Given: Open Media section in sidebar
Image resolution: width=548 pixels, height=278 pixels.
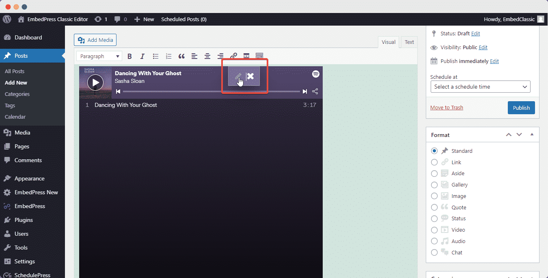Looking at the screenshot, I should coord(32,132).
